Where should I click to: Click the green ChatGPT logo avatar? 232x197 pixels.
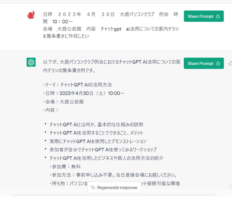31,62
